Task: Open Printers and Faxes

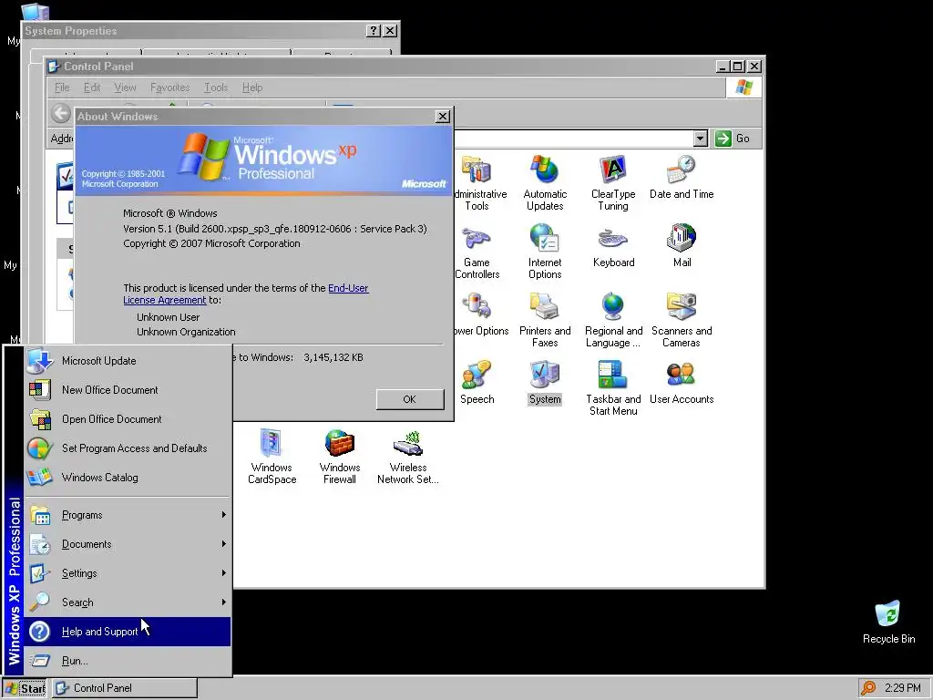Action: [545, 320]
